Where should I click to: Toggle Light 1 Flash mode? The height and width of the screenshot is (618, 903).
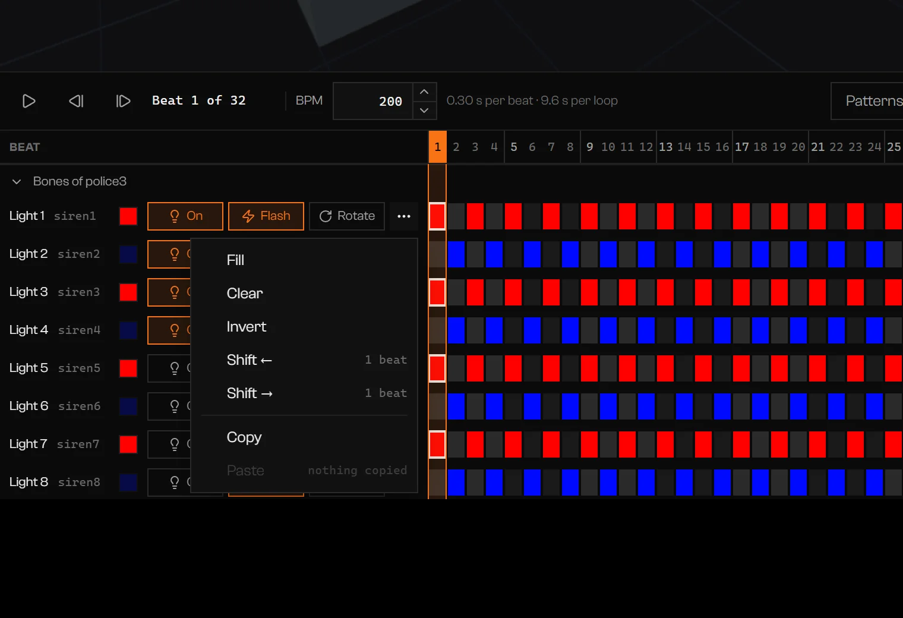coord(266,216)
